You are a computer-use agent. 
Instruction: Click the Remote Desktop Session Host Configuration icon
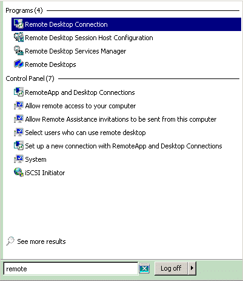click(19, 38)
